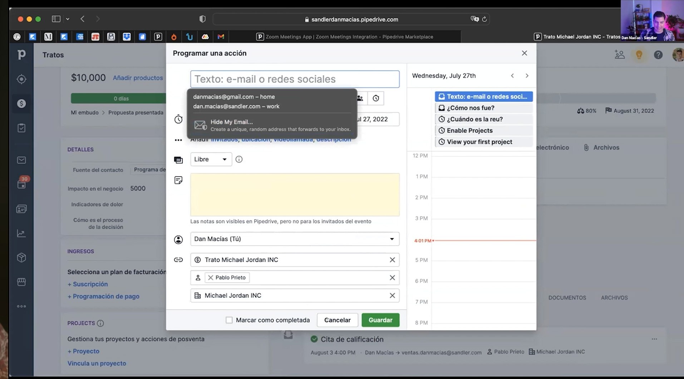The image size is (684, 379).
Task: Open the Deals dollar icon in sidebar
Action: coord(21,104)
